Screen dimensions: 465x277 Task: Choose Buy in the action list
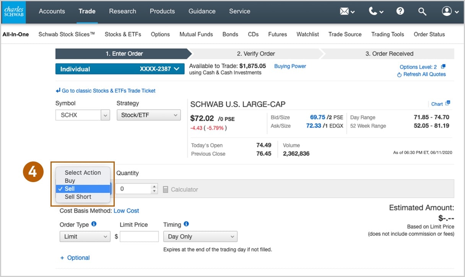pyautogui.click(x=83, y=181)
